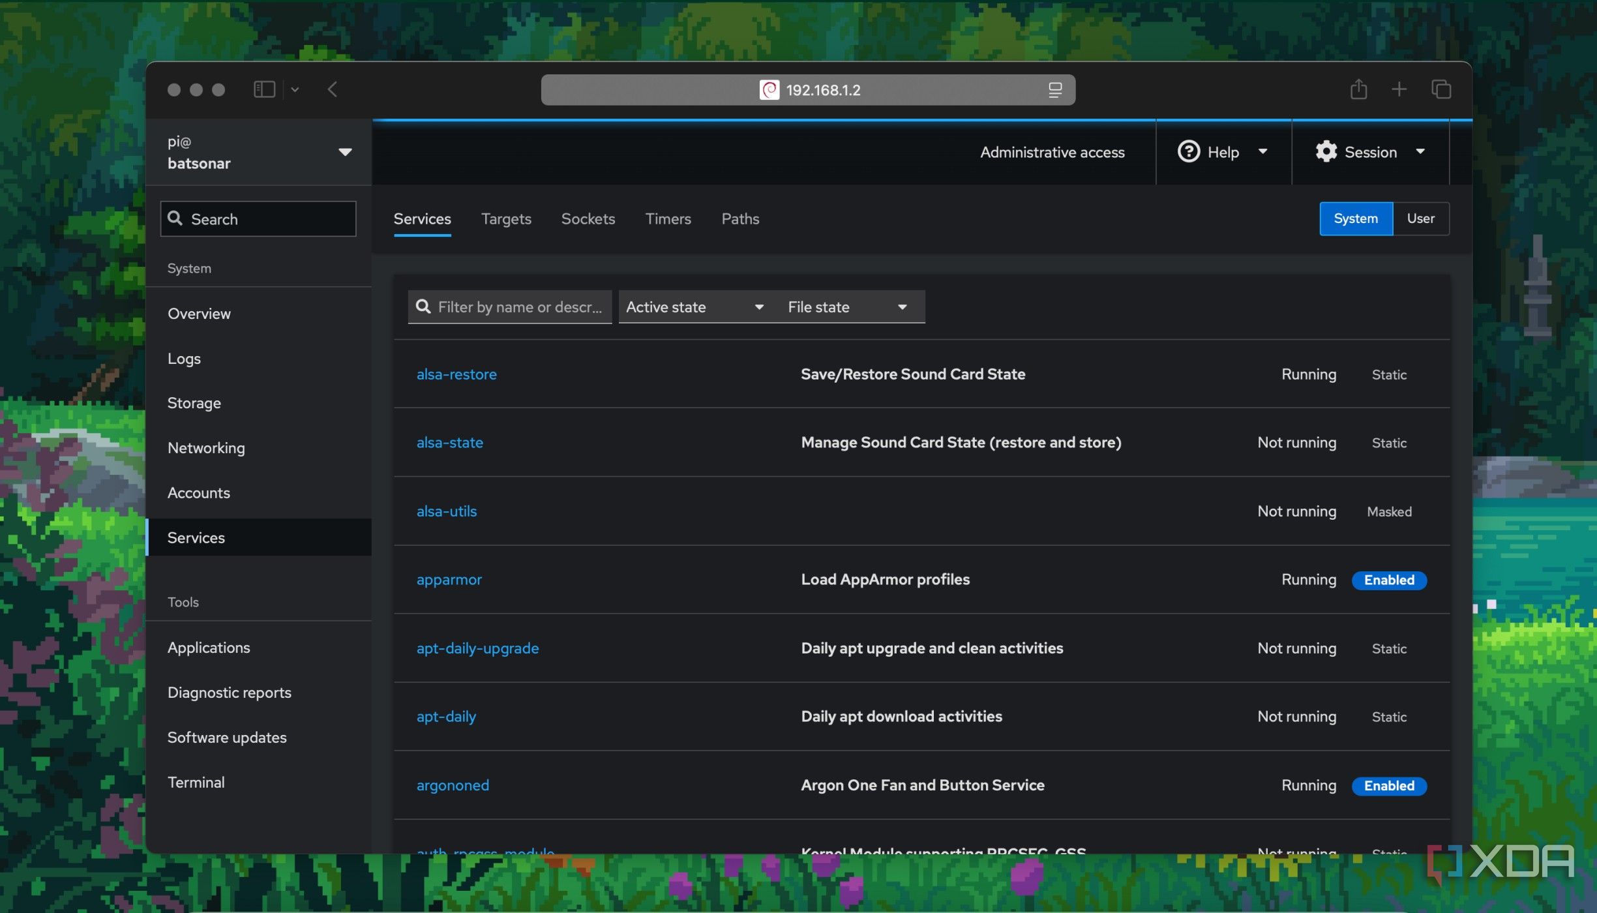Click the Administrative access button
Viewport: 1597px width, 913px height.
point(1052,152)
